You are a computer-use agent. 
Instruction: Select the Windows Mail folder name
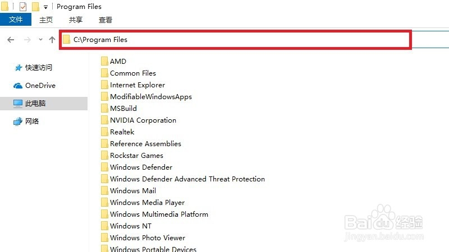(x=133, y=190)
